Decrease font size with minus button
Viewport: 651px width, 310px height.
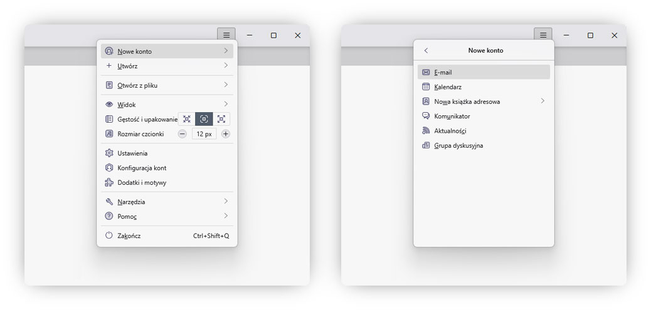183,134
